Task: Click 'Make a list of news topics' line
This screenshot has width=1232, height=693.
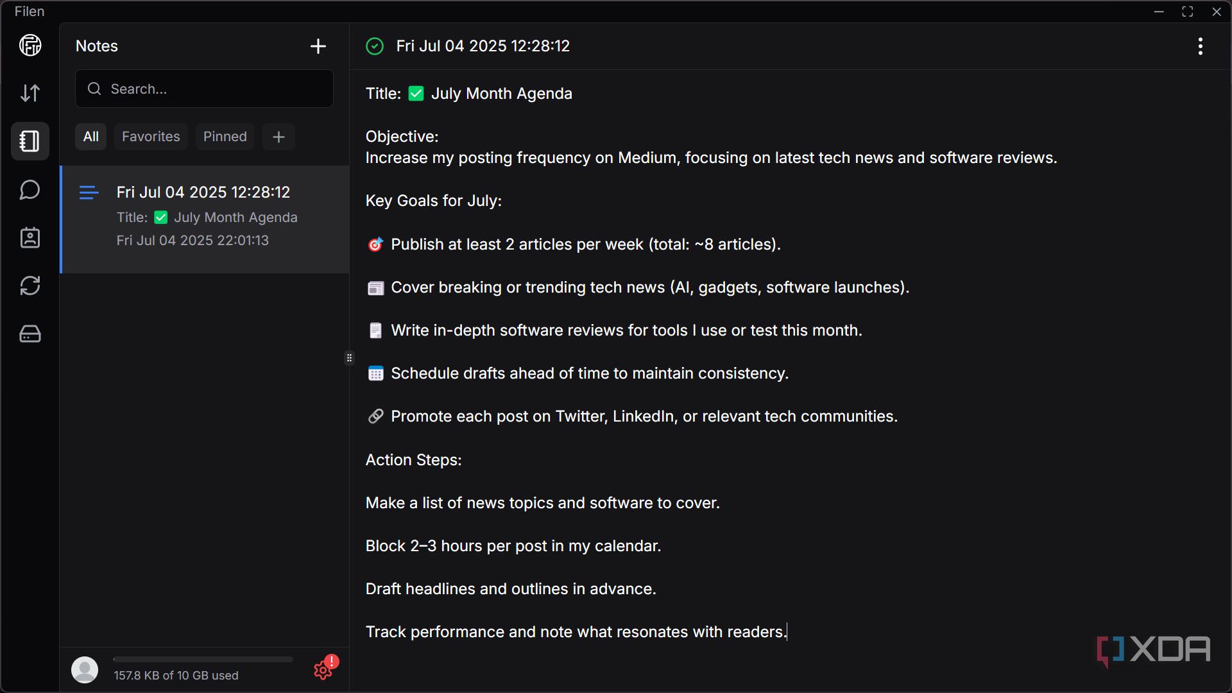Action: (543, 503)
